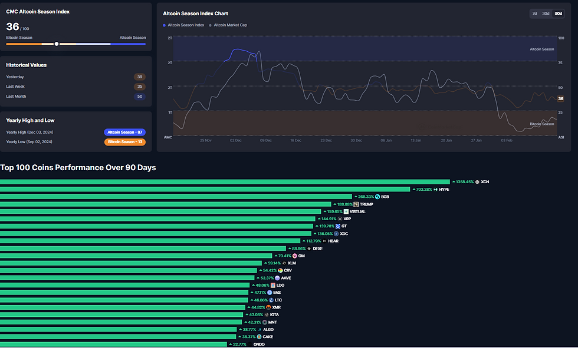Image resolution: width=578 pixels, height=348 pixels.
Task: Click the 13 Jan chart date label
Action: [416, 141]
